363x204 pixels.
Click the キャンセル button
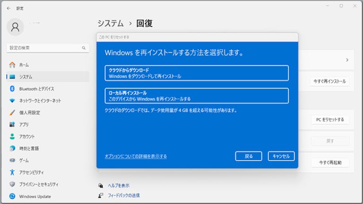pyautogui.click(x=281, y=156)
